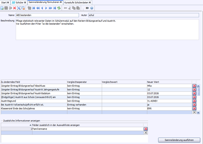This screenshot has height=144, width=203.
Task: Click the Sammeländerung ausführen button
Action: (x=179, y=140)
